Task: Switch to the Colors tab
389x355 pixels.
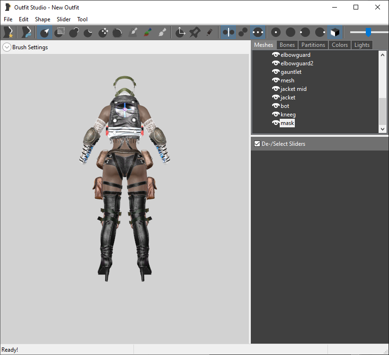Action: coord(340,45)
